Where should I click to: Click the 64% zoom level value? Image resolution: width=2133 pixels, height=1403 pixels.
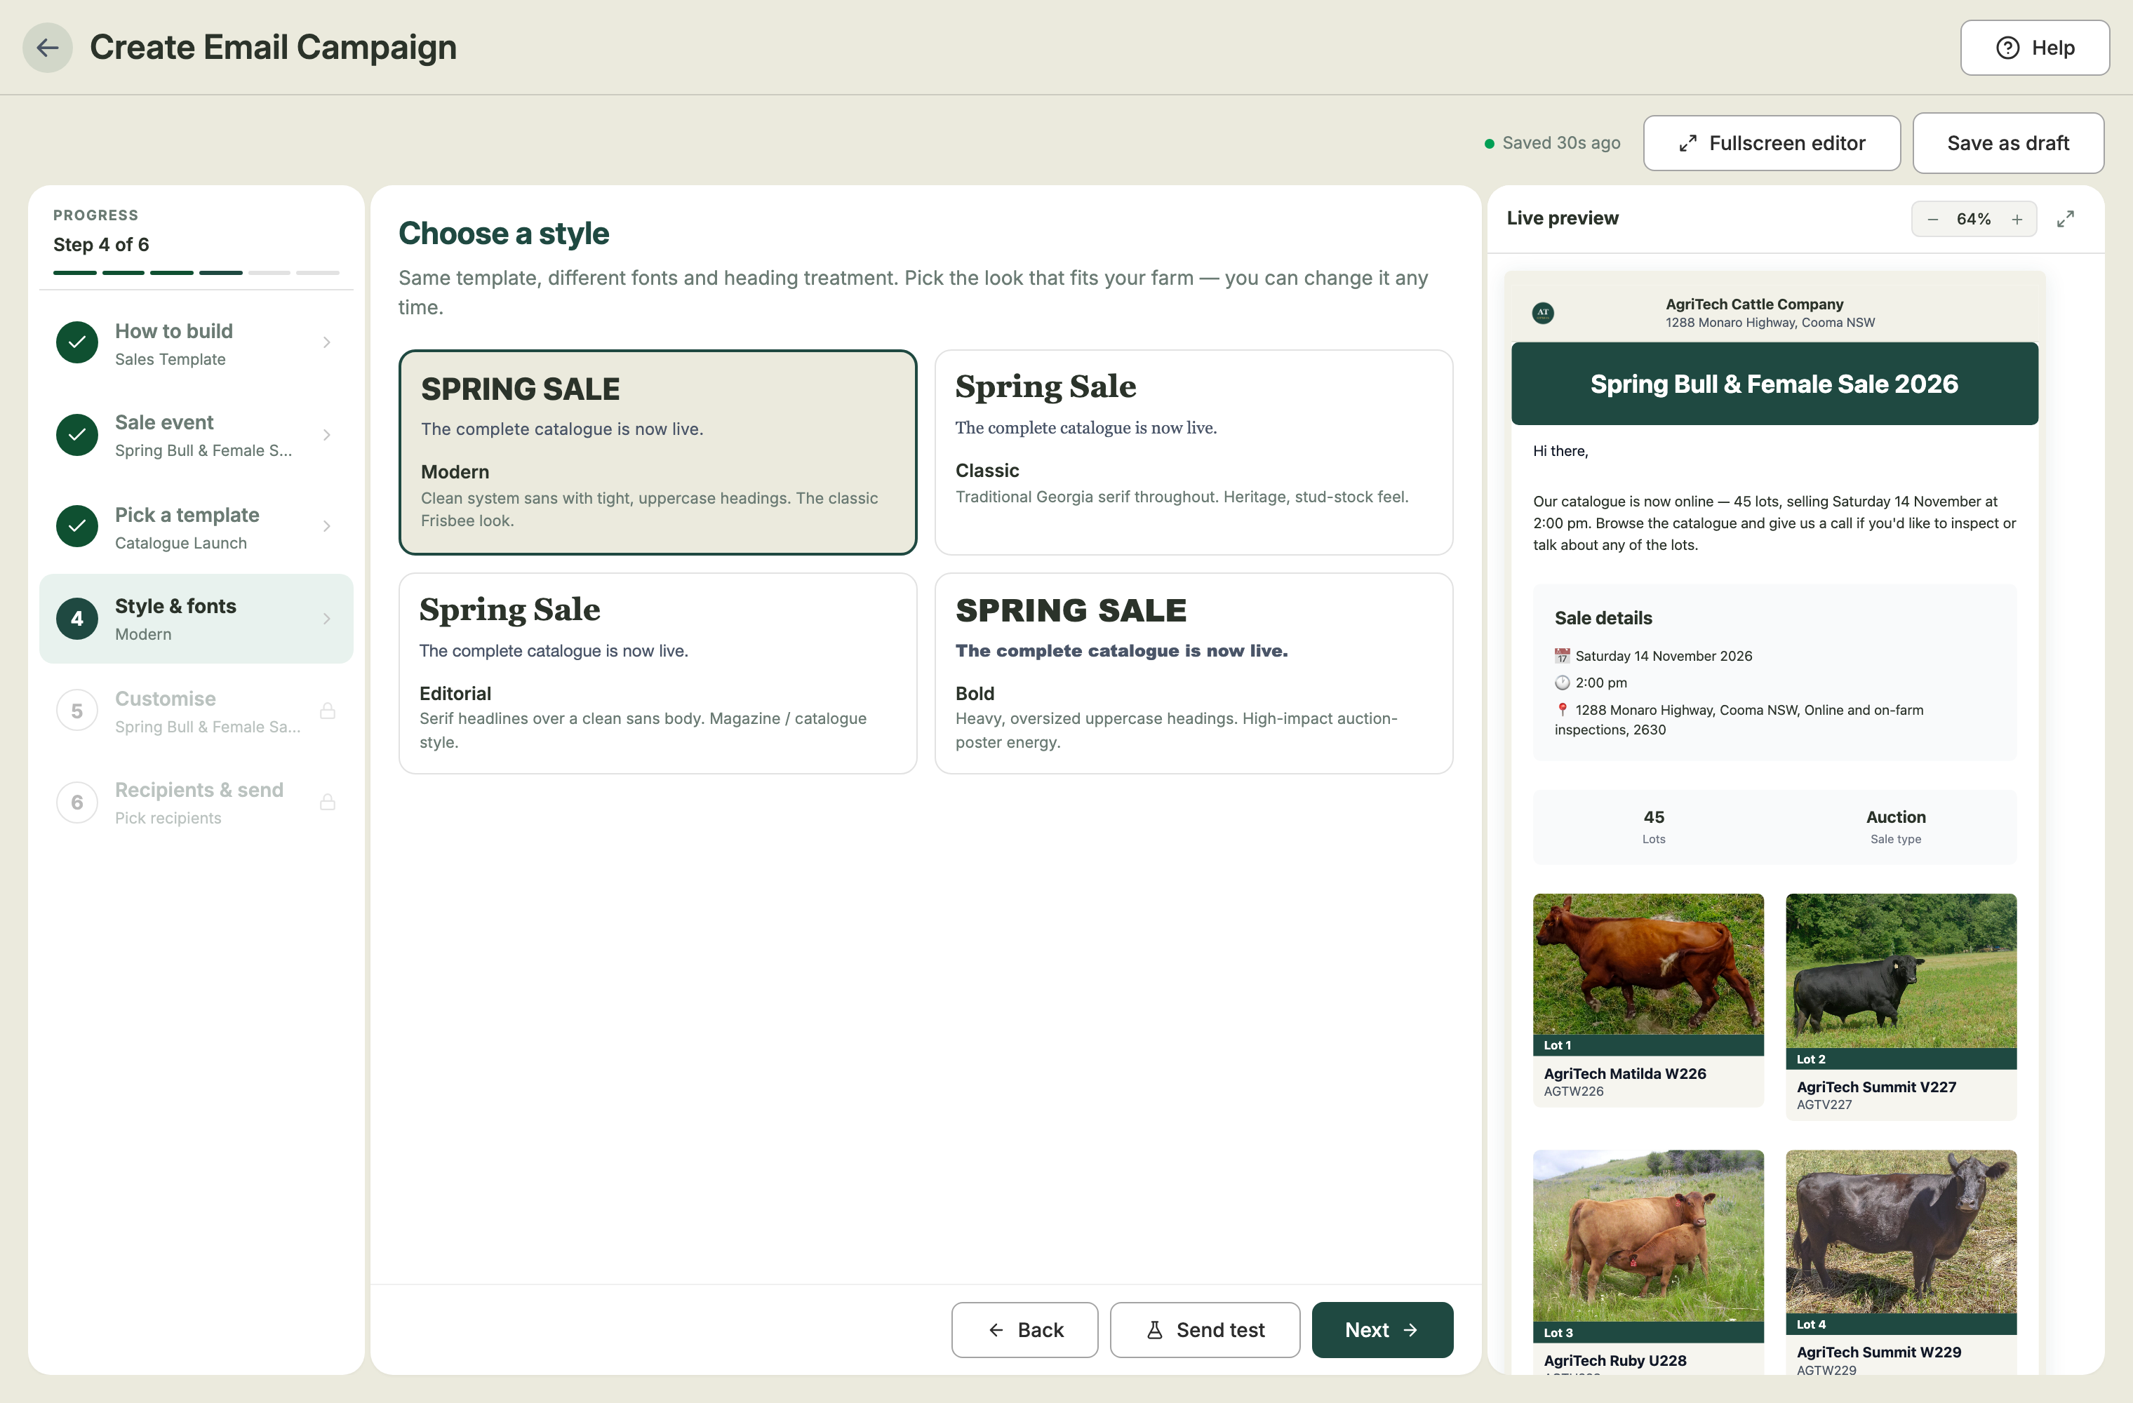pyautogui.click(x=1974, y=220)
